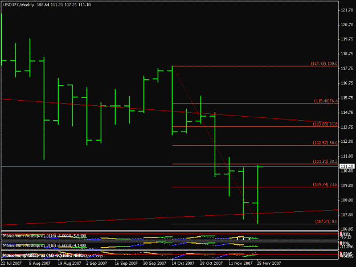Viewport: 356px width, 267px height.
Task: Click 115.75 on the price axis
Action: pos(347,98)
